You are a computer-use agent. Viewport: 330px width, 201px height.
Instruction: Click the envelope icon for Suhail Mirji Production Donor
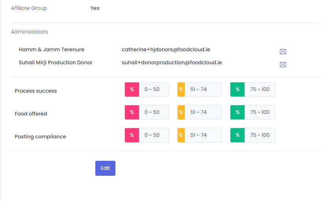click(283, 65)
